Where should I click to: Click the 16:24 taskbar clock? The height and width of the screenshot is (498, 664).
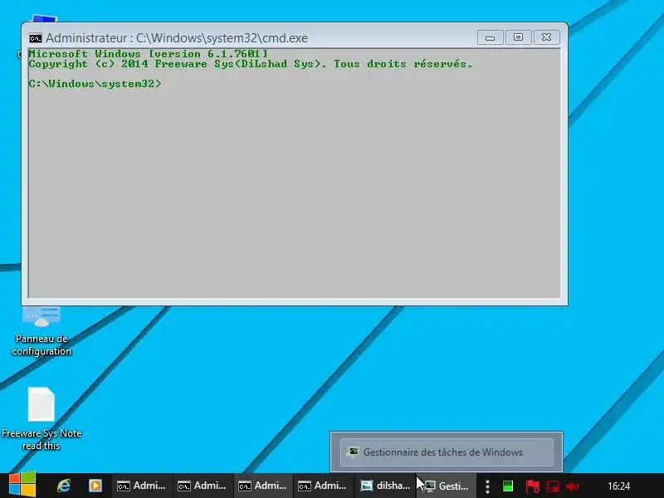click(x=618, y=486)
